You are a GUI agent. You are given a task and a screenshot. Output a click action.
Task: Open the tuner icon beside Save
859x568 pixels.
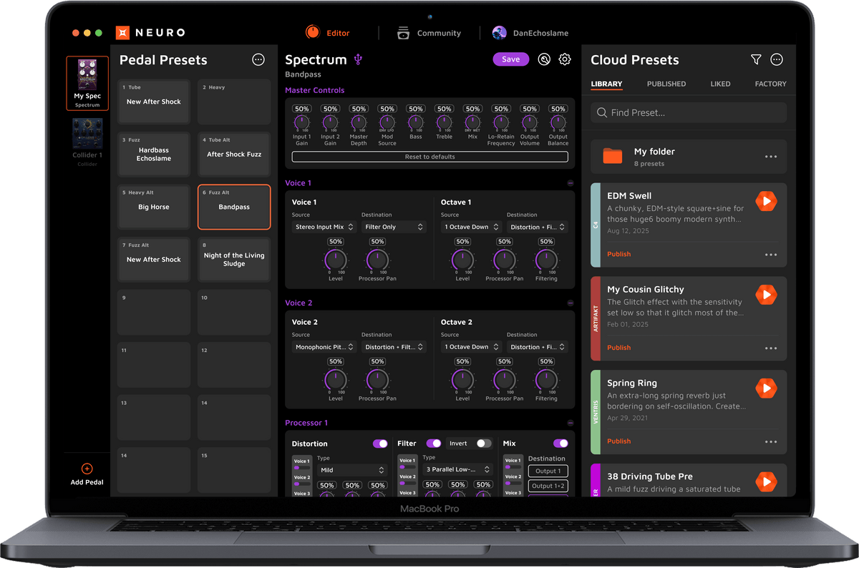tap(544, 59)
